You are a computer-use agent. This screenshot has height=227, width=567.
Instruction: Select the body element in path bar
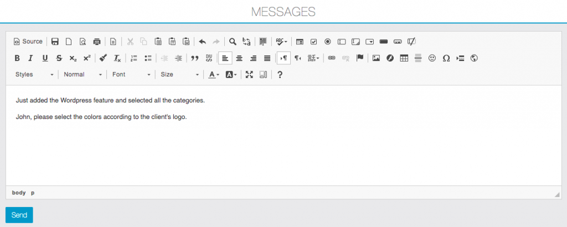click(19, 193)
